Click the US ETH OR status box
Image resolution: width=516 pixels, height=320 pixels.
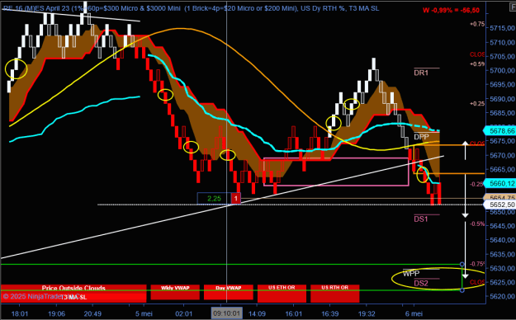pyautogui.click(x=282, y=294)
